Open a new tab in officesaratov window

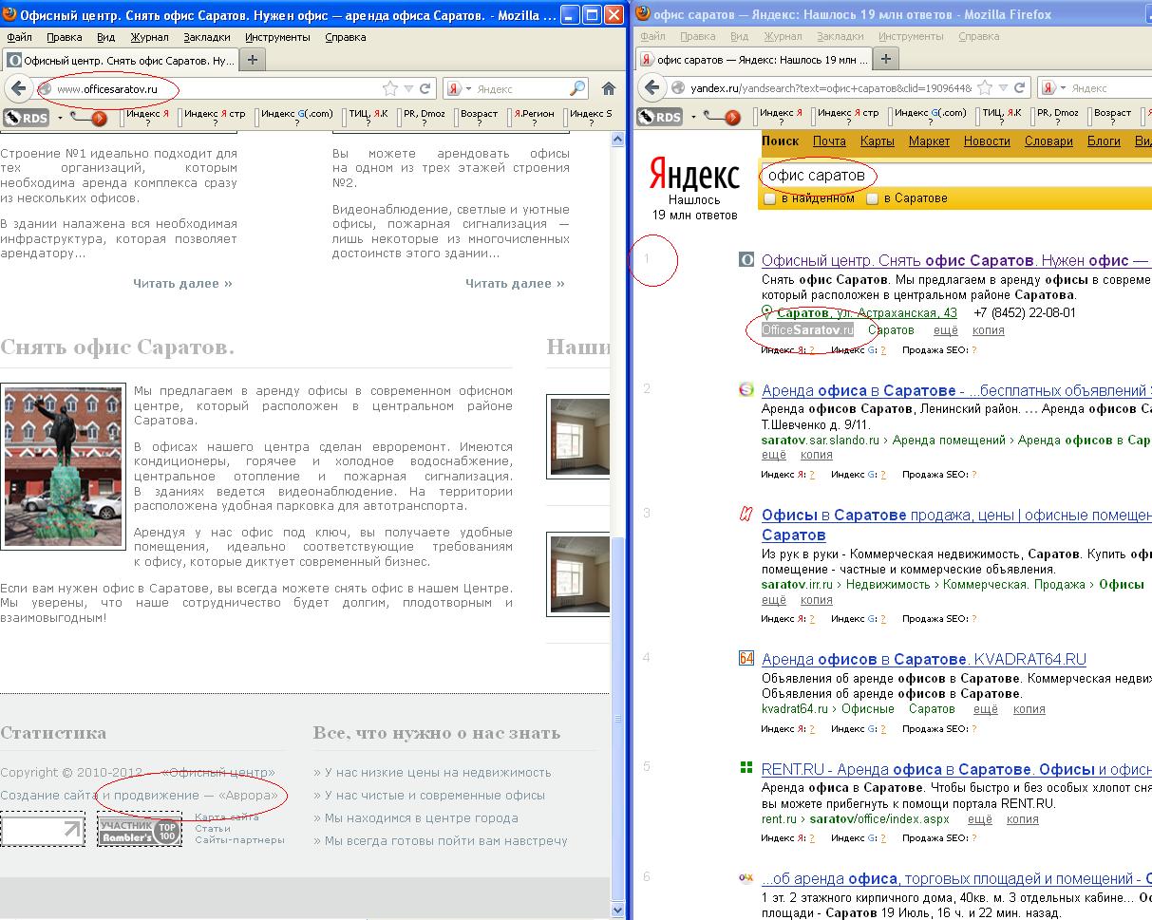(x=253, y=59)
